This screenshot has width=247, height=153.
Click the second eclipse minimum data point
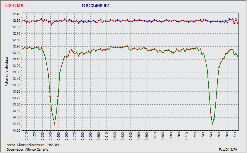coord(212,124)
